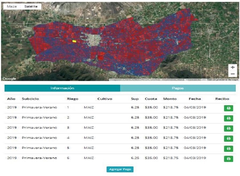
Task: Zoom in on the map
Action: tap(233, 68)
